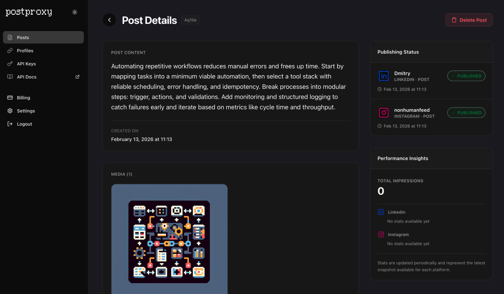Open Settings from the sidebar

(x=26, y=111)
